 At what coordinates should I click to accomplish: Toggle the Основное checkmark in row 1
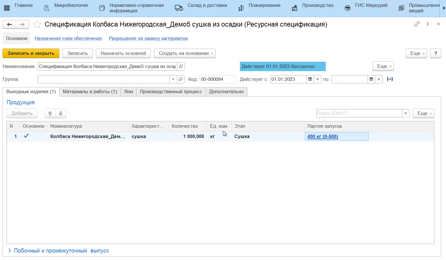click(x=26, y=136)
